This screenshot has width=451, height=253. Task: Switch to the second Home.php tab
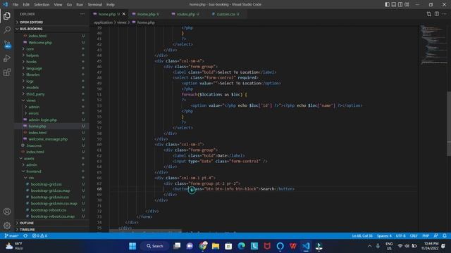pyautogui.click(x=146, y=14)
